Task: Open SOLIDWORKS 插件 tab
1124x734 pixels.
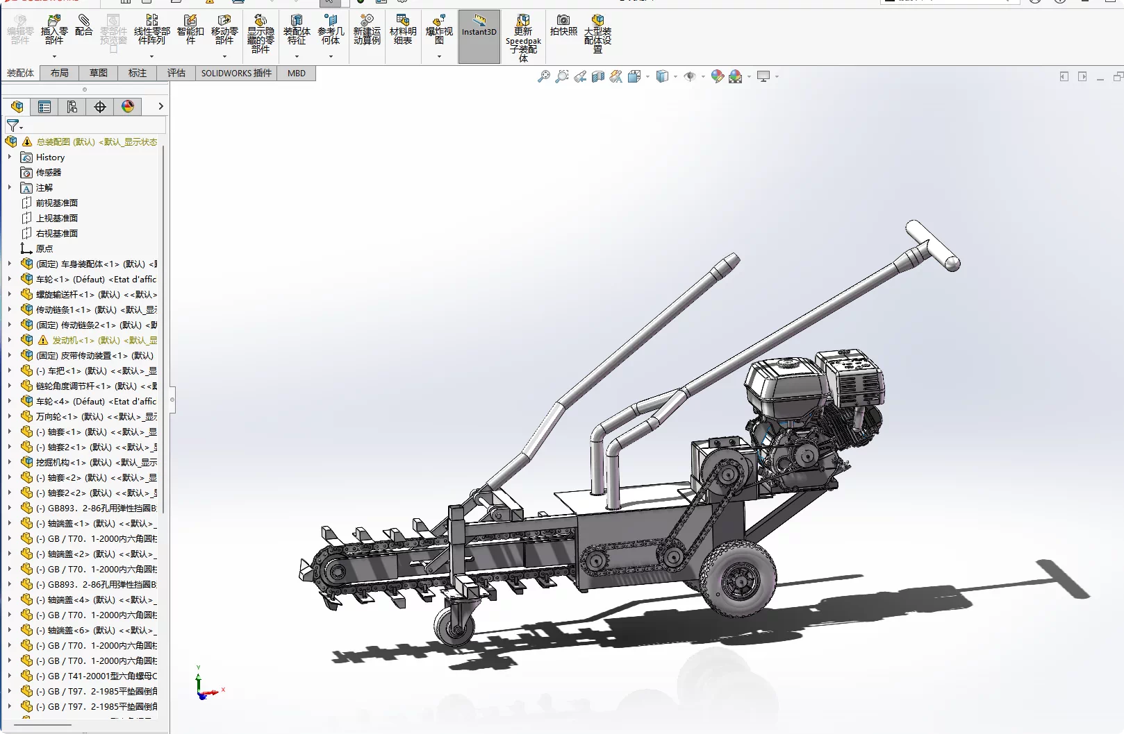Action: point(236,73)
